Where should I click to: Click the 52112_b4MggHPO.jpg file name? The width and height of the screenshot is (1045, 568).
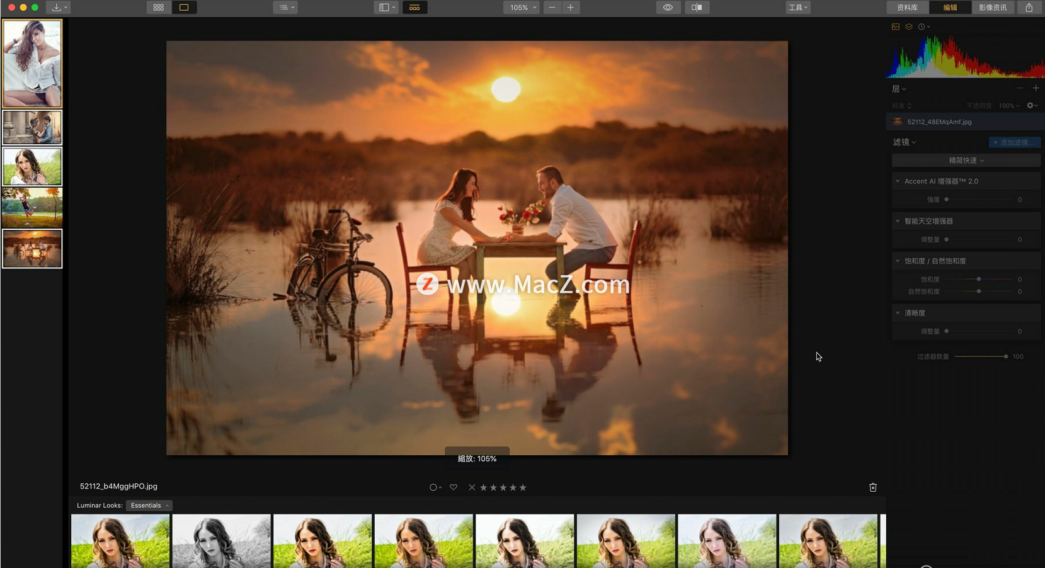(x=118, y=486)
